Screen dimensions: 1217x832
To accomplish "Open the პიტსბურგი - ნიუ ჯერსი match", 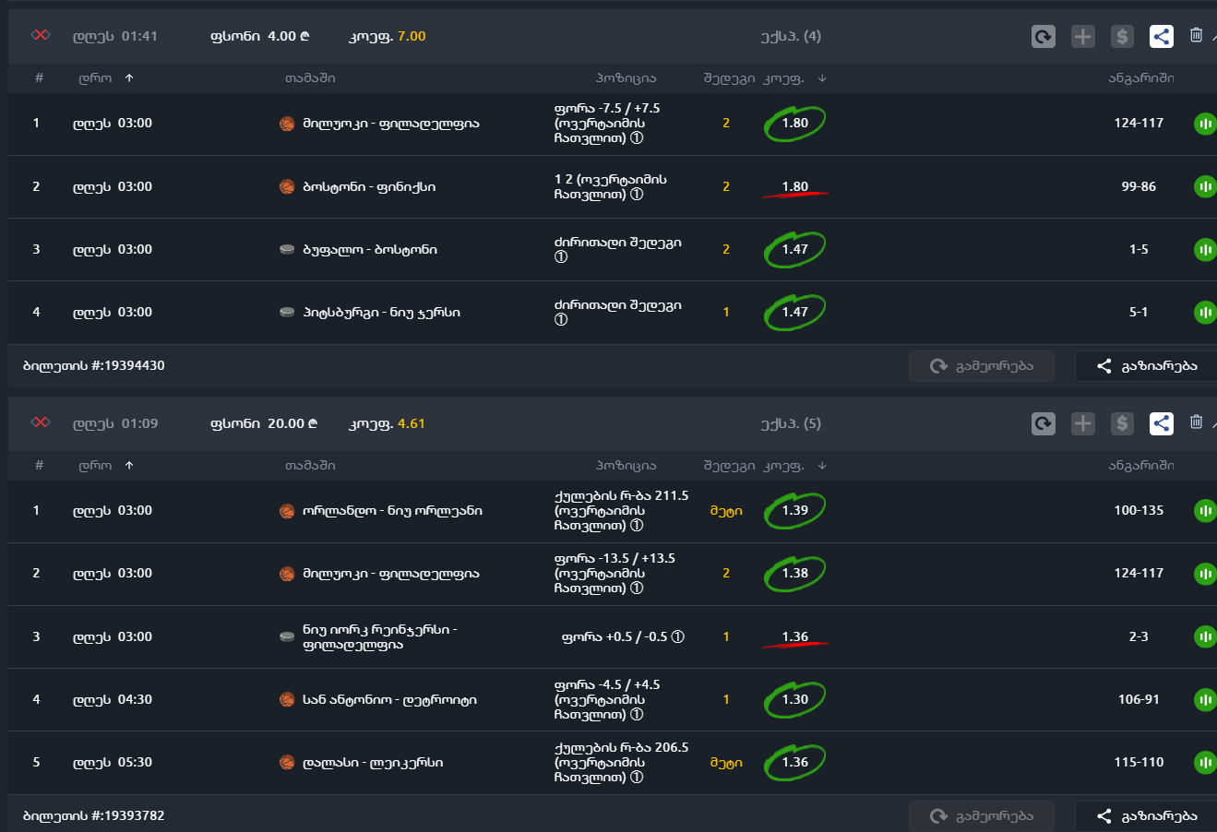I will [x=381, y=313].
